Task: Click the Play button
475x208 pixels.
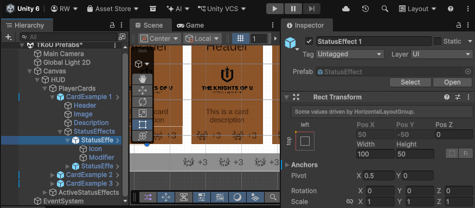Action: [275, 9]
